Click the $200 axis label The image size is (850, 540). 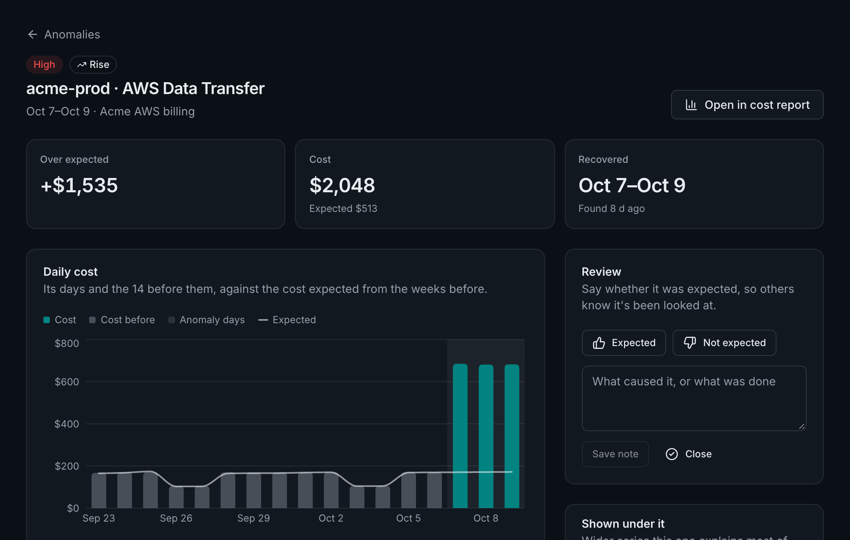click(67, 466)
